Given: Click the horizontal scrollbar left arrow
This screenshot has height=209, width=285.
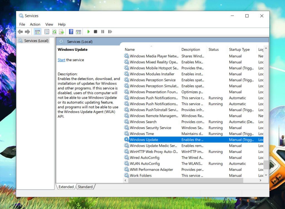Looking at the screenshot, I should [126, 180].
